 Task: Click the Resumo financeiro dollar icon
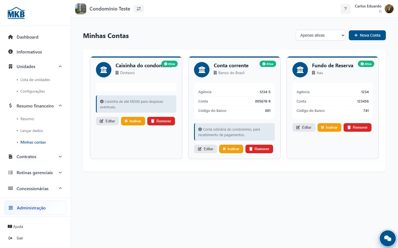(11, 106)
